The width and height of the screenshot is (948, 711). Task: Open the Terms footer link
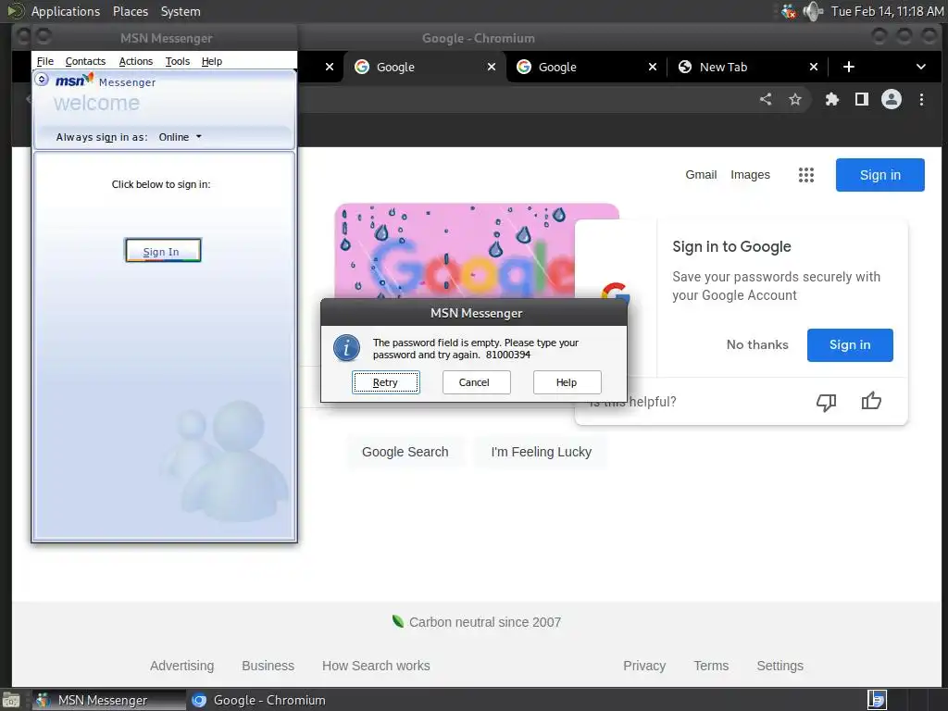point(711,666)
